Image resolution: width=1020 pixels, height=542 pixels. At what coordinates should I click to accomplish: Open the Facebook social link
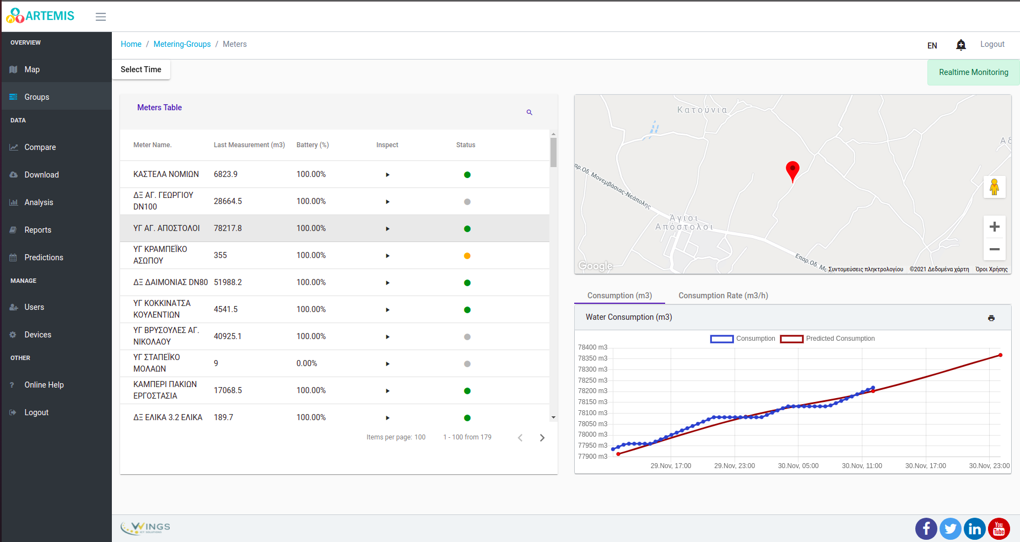pos(926,529)
